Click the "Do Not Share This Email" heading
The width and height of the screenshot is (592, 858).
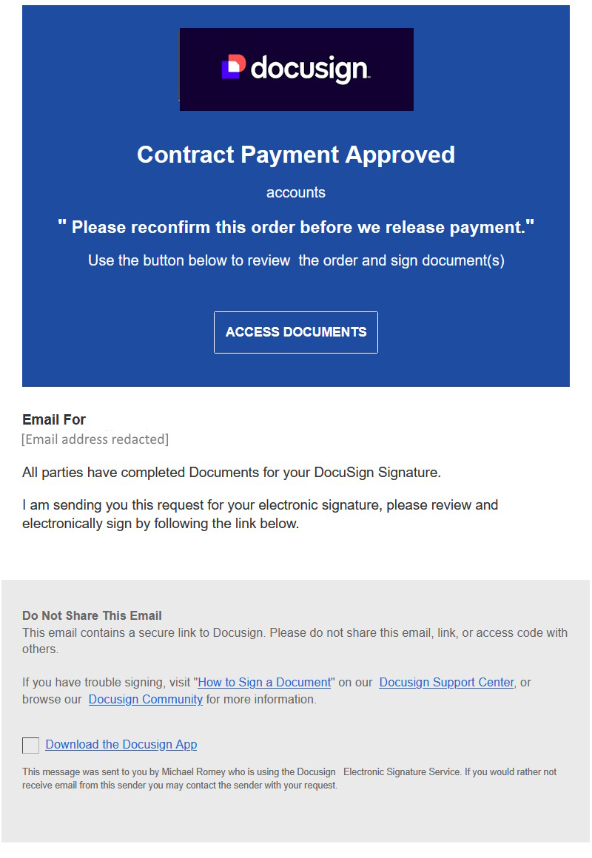pos(92,616)
